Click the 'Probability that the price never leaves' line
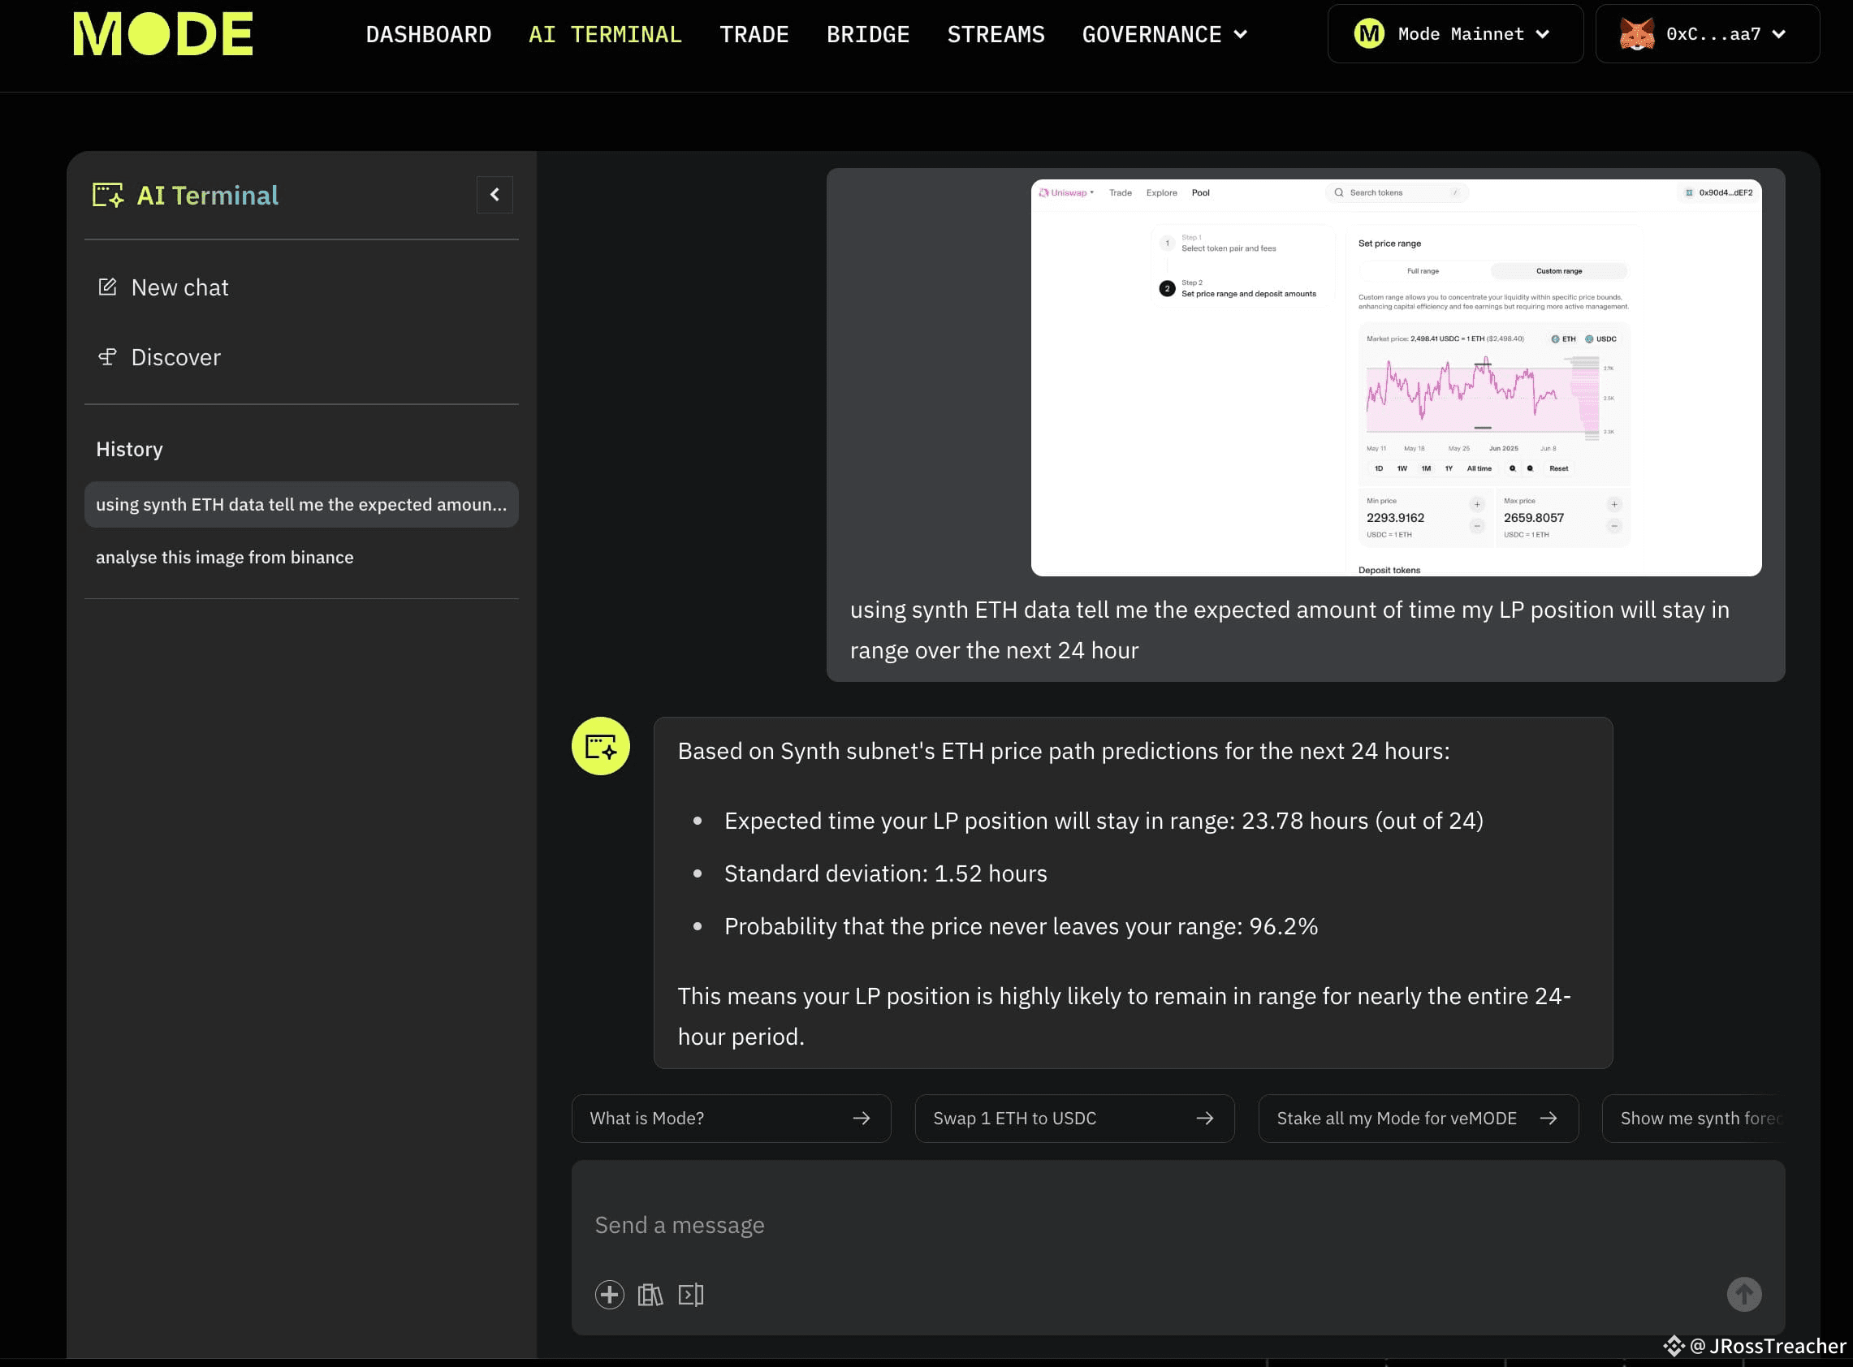This screenshot has width=1853, height=1367. click(1021, 926)
